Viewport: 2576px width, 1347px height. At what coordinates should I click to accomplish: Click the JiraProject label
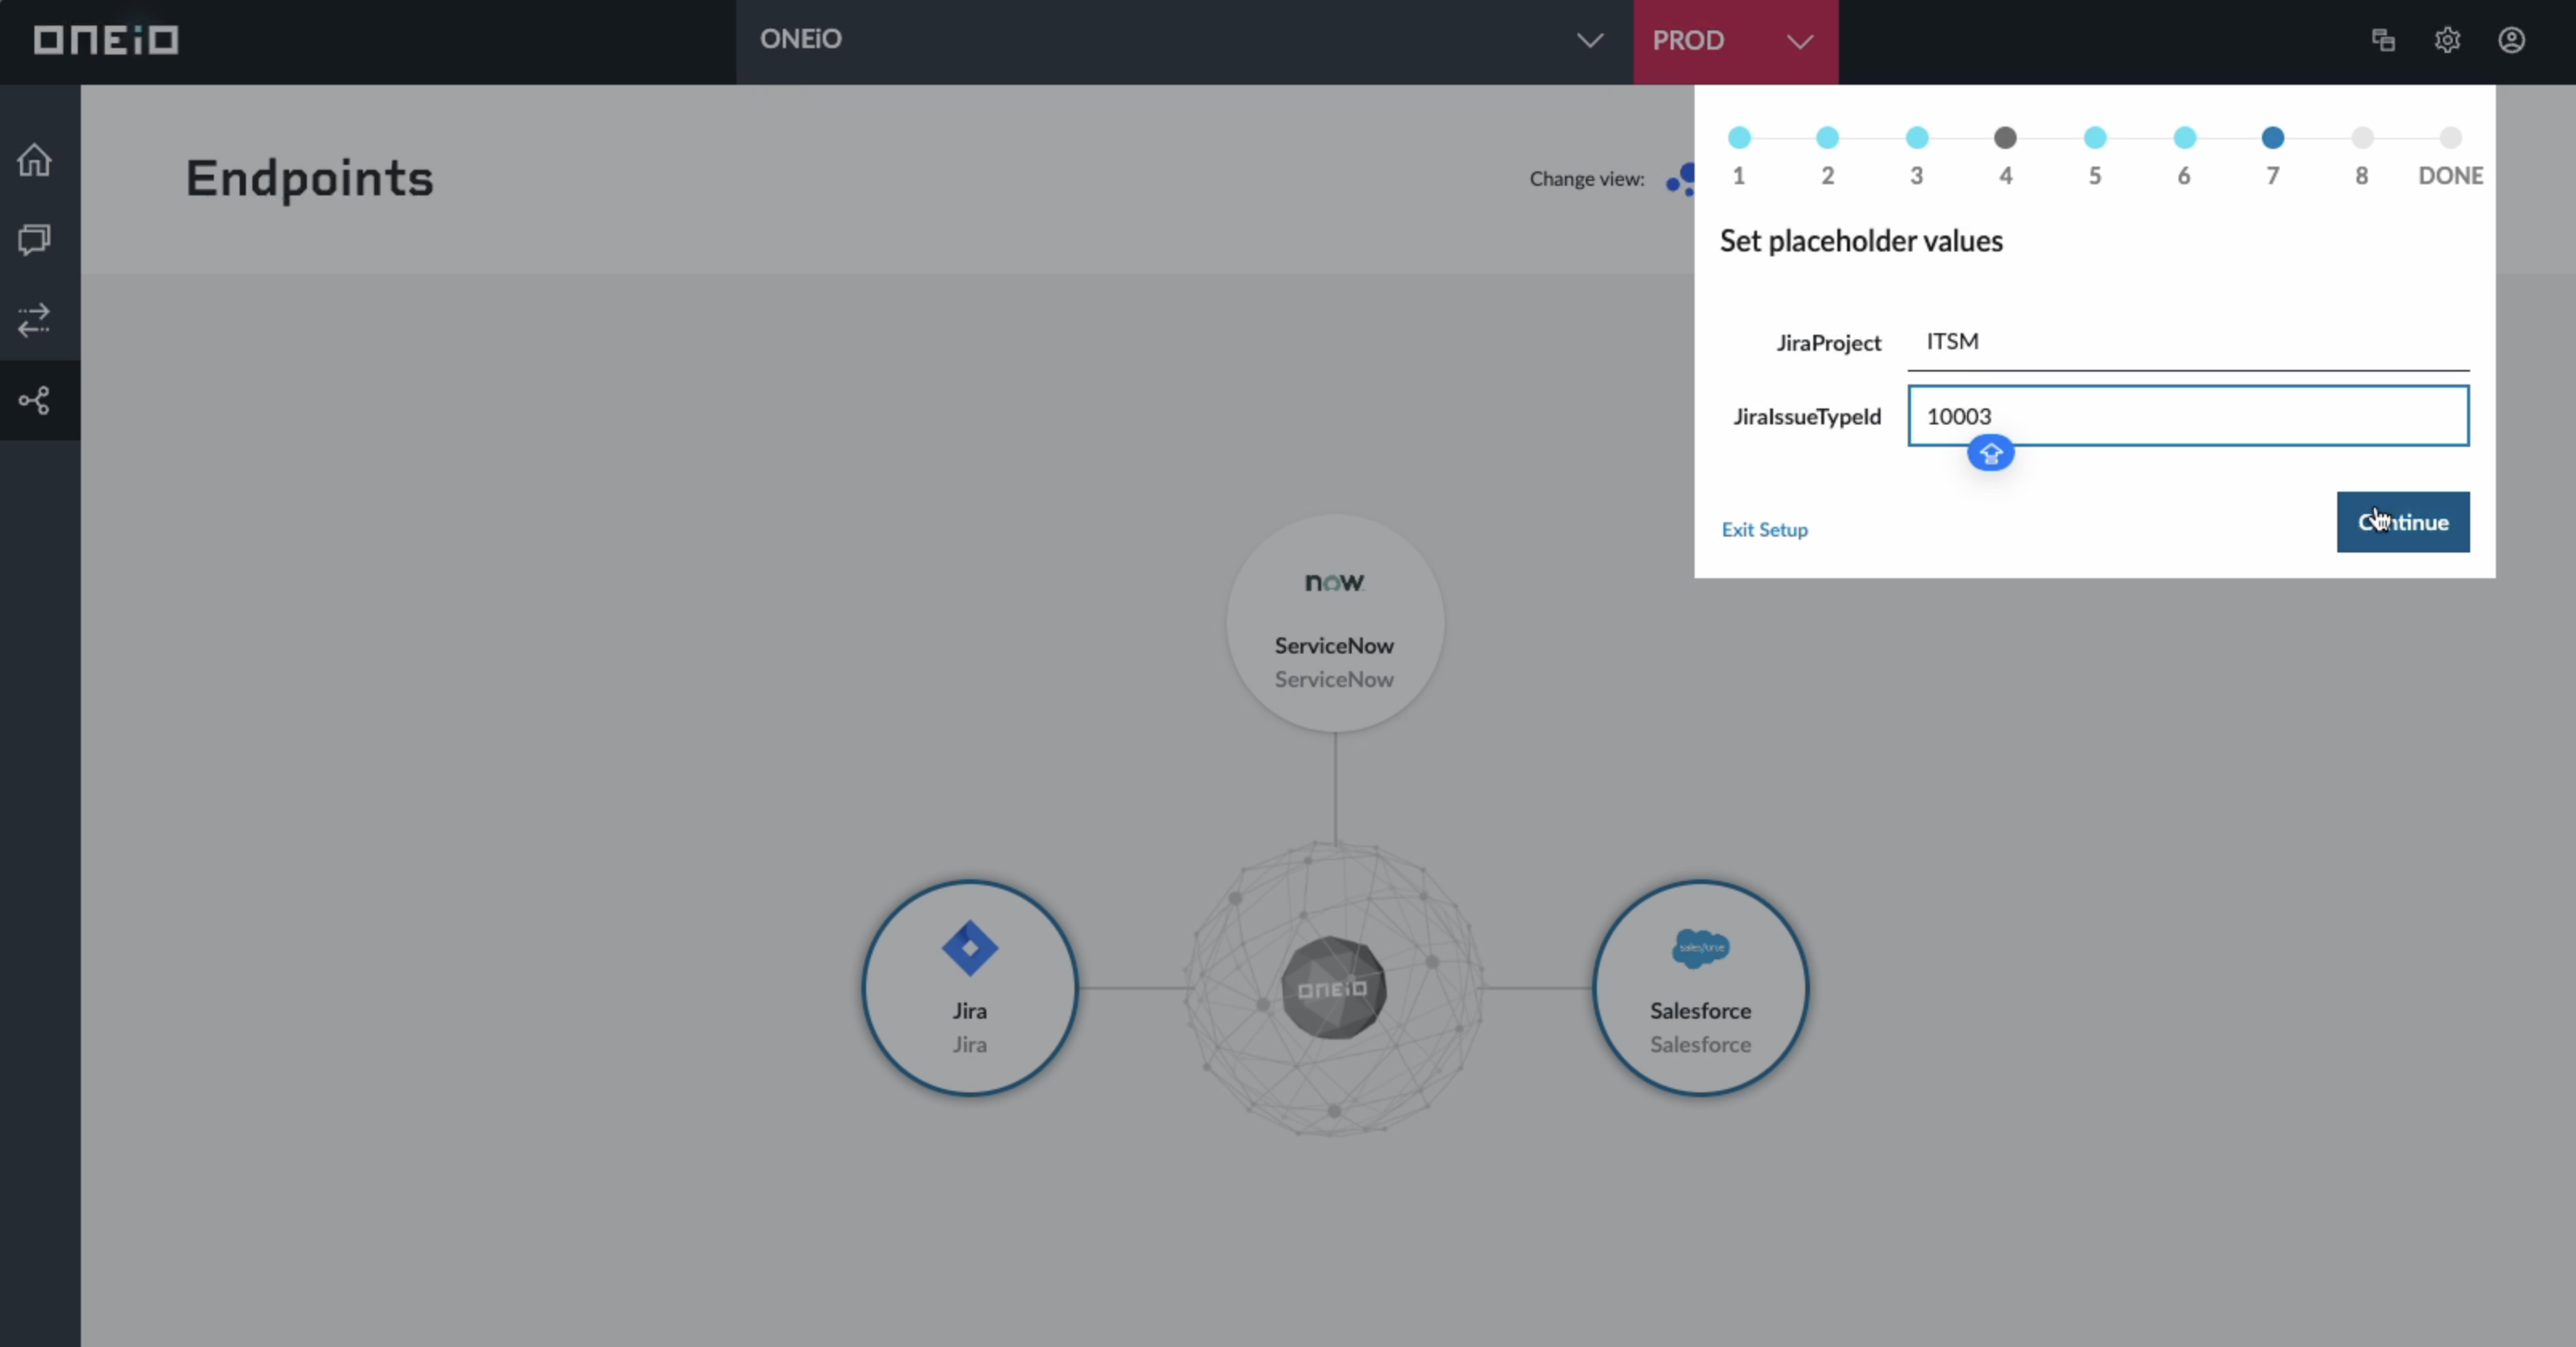click(x=1828, y=343)
